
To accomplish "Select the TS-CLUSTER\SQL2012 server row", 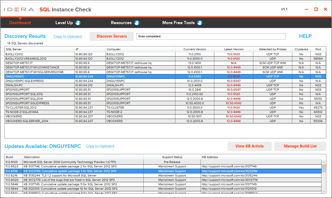I will (39, 107).
